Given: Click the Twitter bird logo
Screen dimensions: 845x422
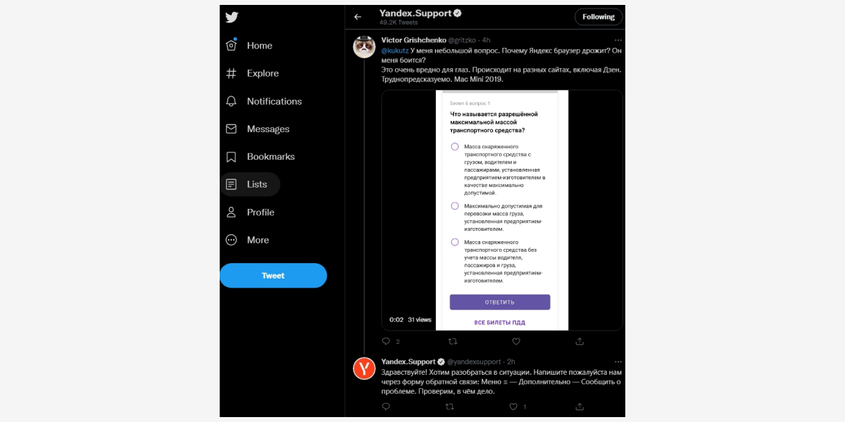Looking at the screenshot, I should (x=232, y=18).
